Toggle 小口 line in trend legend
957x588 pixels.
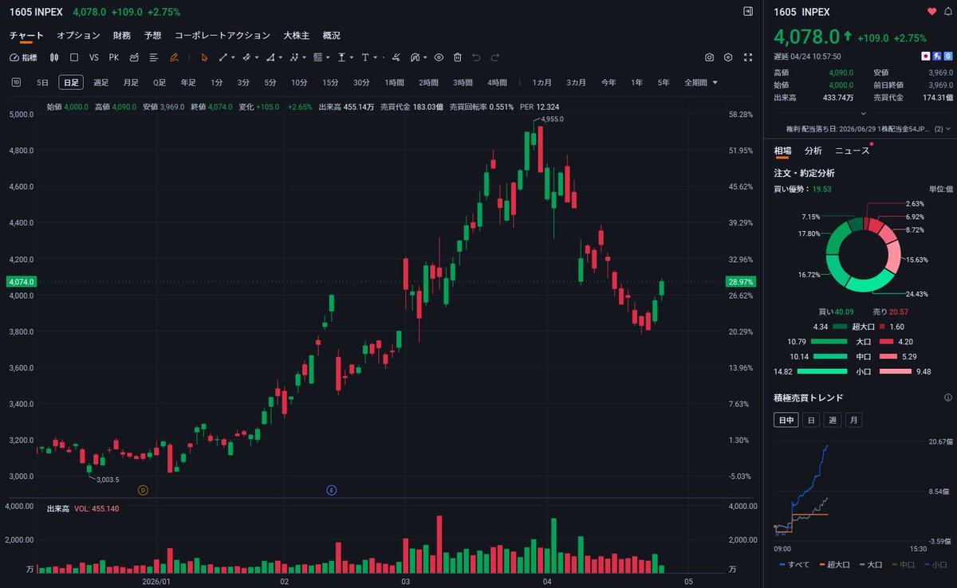tap(935, 564)
